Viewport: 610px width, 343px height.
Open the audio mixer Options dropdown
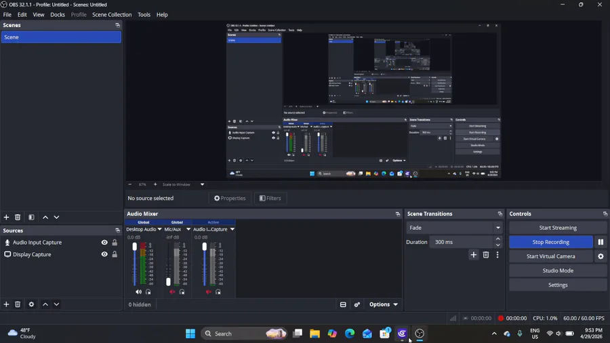click(x=383, y=304)
